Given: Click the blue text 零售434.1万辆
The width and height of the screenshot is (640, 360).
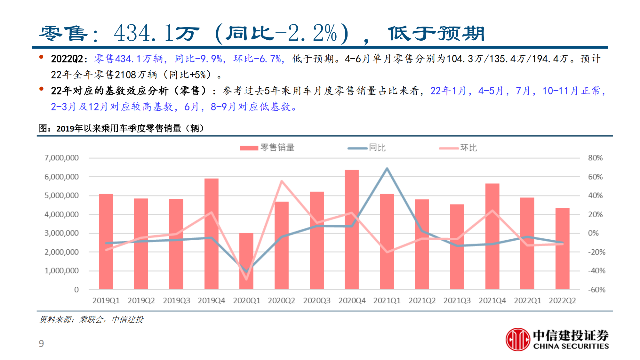Looking at the screenshot, I should 129,59.
